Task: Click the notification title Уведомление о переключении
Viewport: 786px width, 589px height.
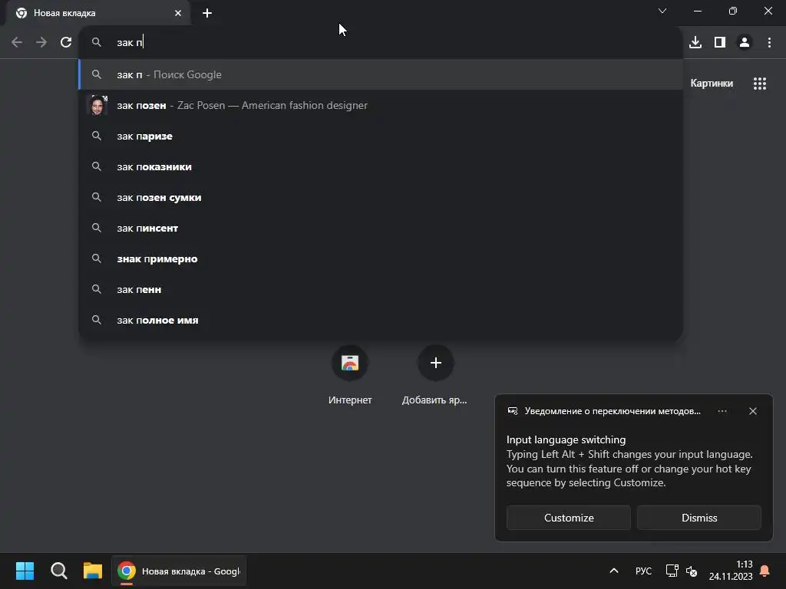Action: tap(613, 411)
